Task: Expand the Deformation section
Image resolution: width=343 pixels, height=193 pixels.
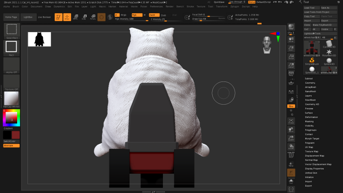Action: point(311,117)
